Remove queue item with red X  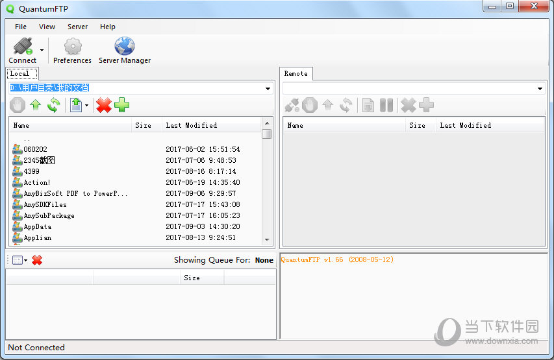pos(37,261)
